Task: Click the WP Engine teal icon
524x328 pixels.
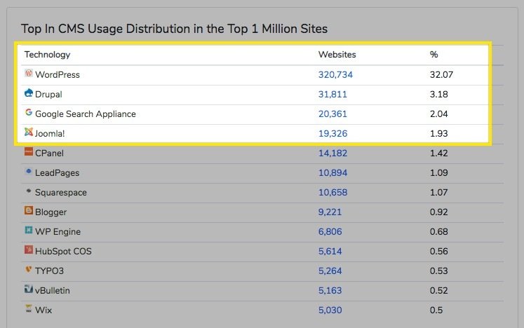Action: [29, 230]
